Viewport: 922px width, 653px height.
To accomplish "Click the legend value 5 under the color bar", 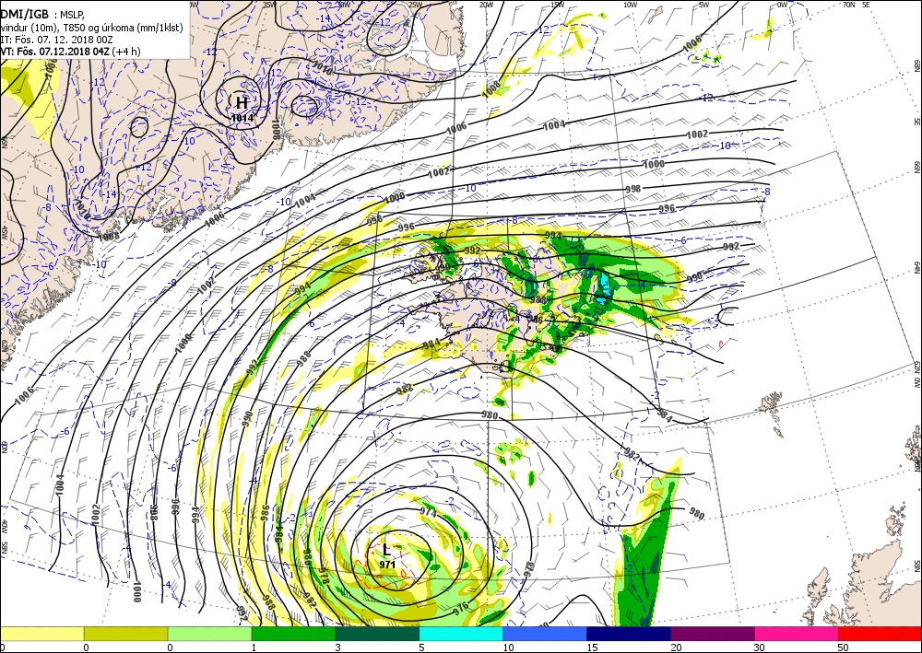I will pyautogui.click(x=422, y=647).
